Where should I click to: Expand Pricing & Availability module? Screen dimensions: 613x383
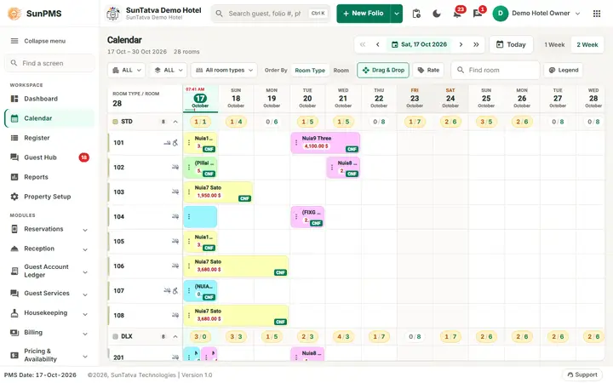tap(49, 355)
